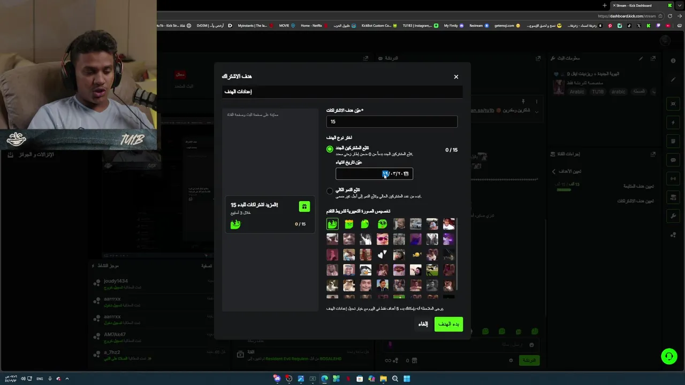Open the green support headset chat bubble
The width and height of the screenshot is (685, 385).
669,356
